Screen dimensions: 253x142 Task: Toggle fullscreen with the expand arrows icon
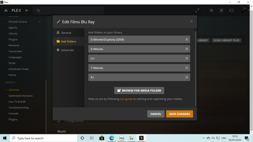197,10
